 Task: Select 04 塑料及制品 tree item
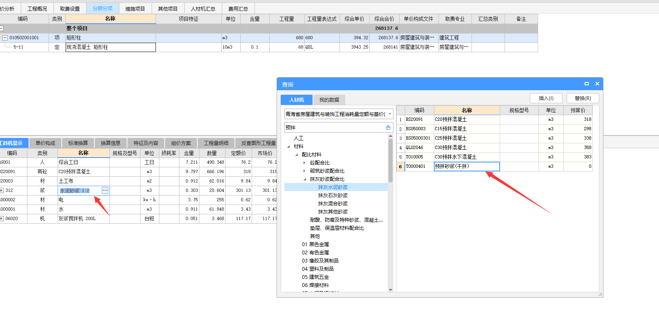(318, 269)
